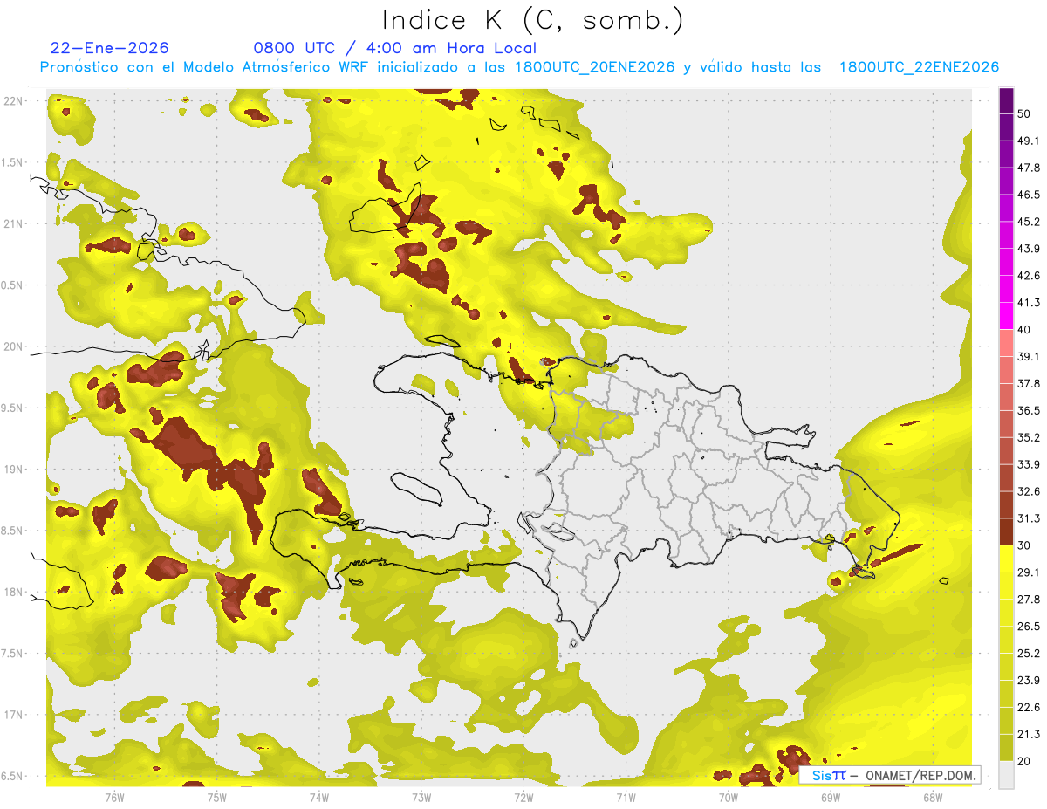Viewport: 1047px width, 809px height.
Task: Select the date text "22-Ene-2026"
Action: pyautogui.click(x=110, y=48)
